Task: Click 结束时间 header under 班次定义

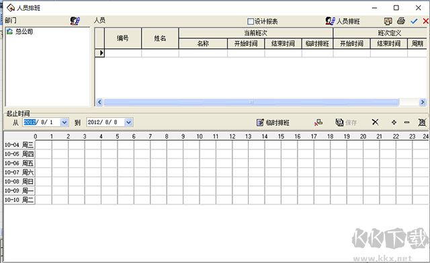Action: point(389,44)
